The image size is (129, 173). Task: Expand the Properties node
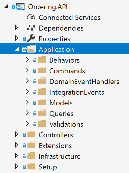click(x=17, y=38)
